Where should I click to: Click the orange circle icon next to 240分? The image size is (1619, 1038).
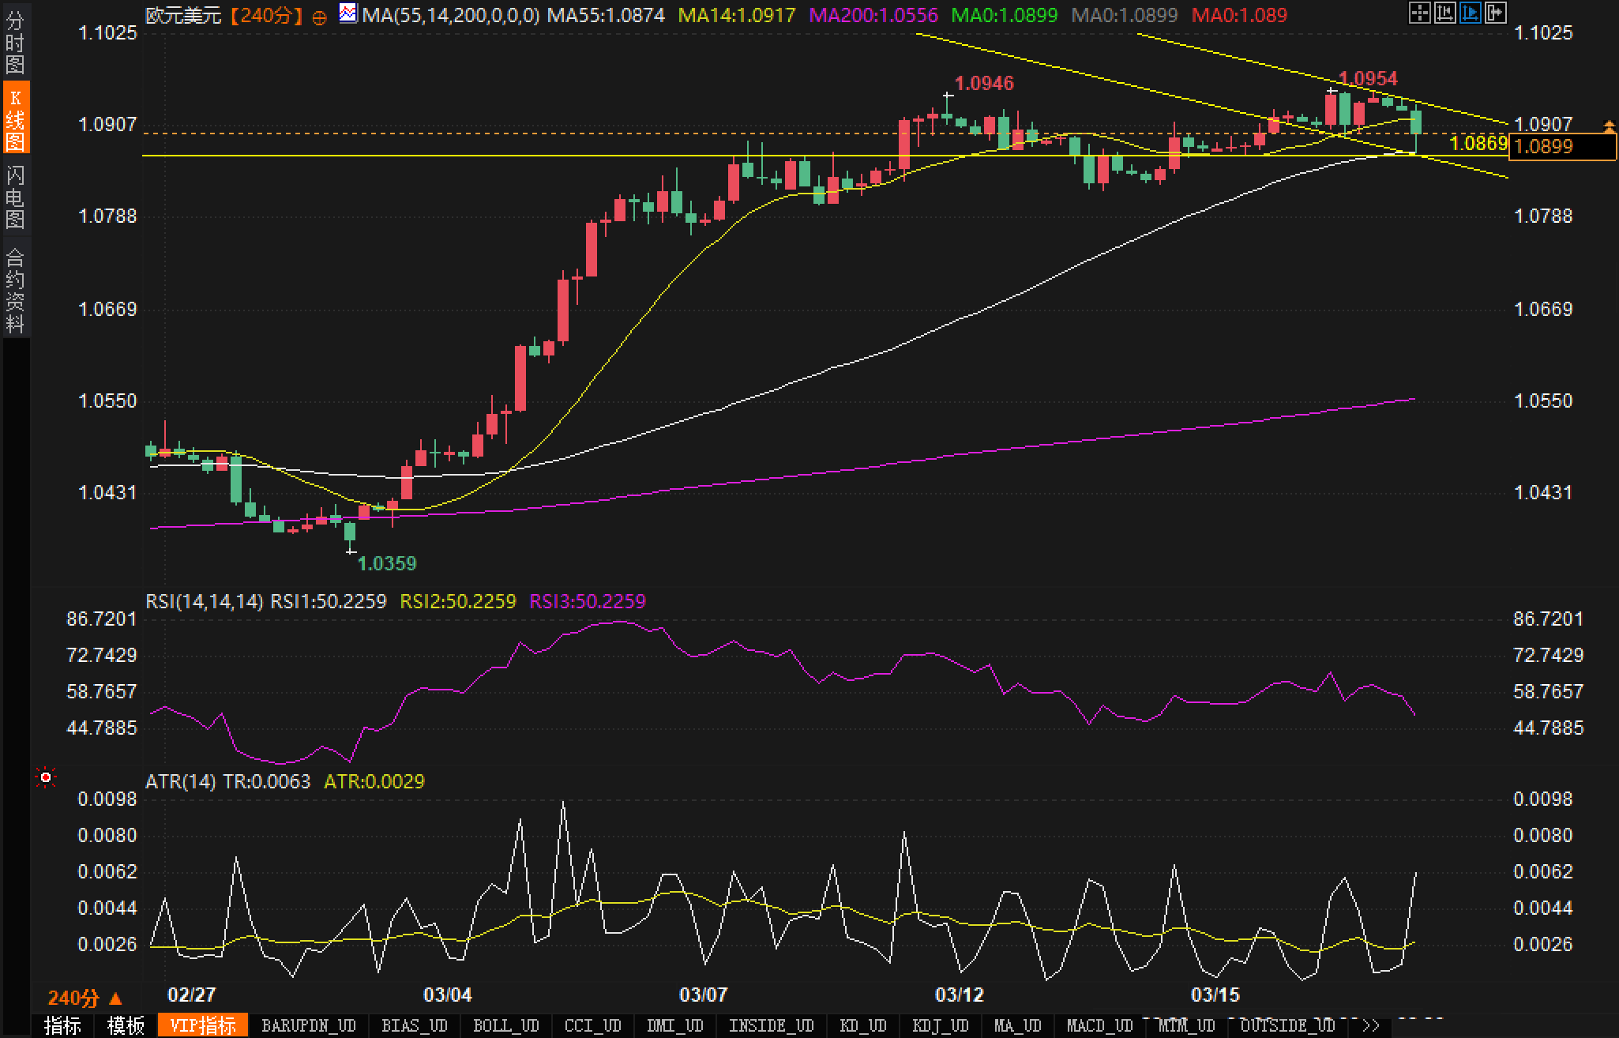coord(319,17)
